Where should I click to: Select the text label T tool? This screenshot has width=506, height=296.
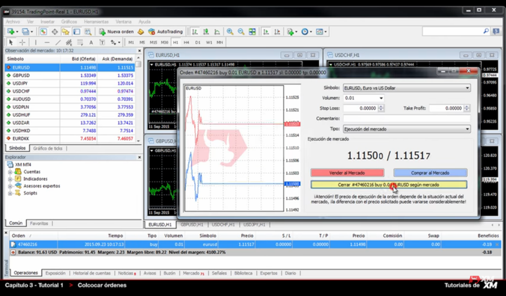coord(102,42)
